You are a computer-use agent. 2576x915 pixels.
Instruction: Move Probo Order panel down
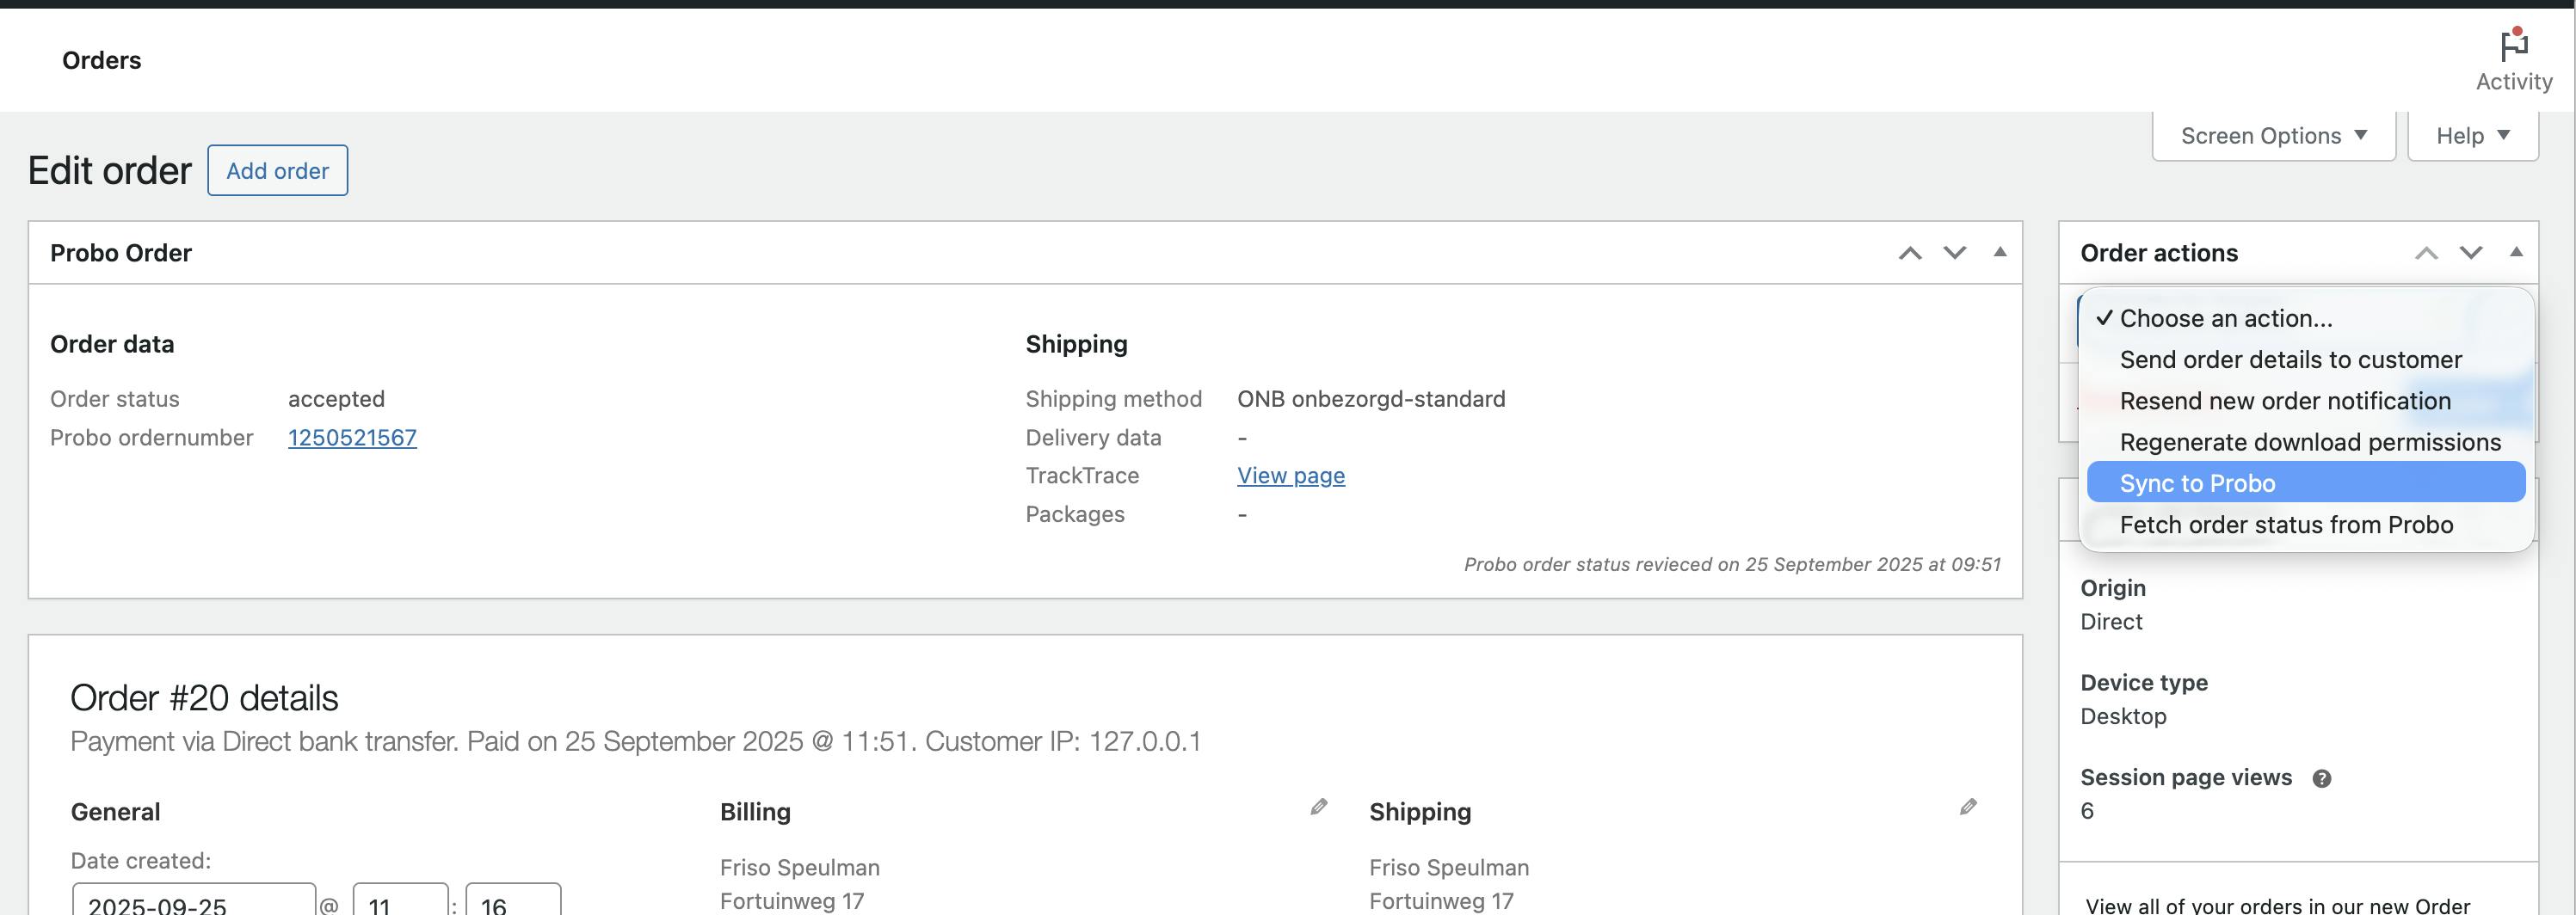[1954, 253]
